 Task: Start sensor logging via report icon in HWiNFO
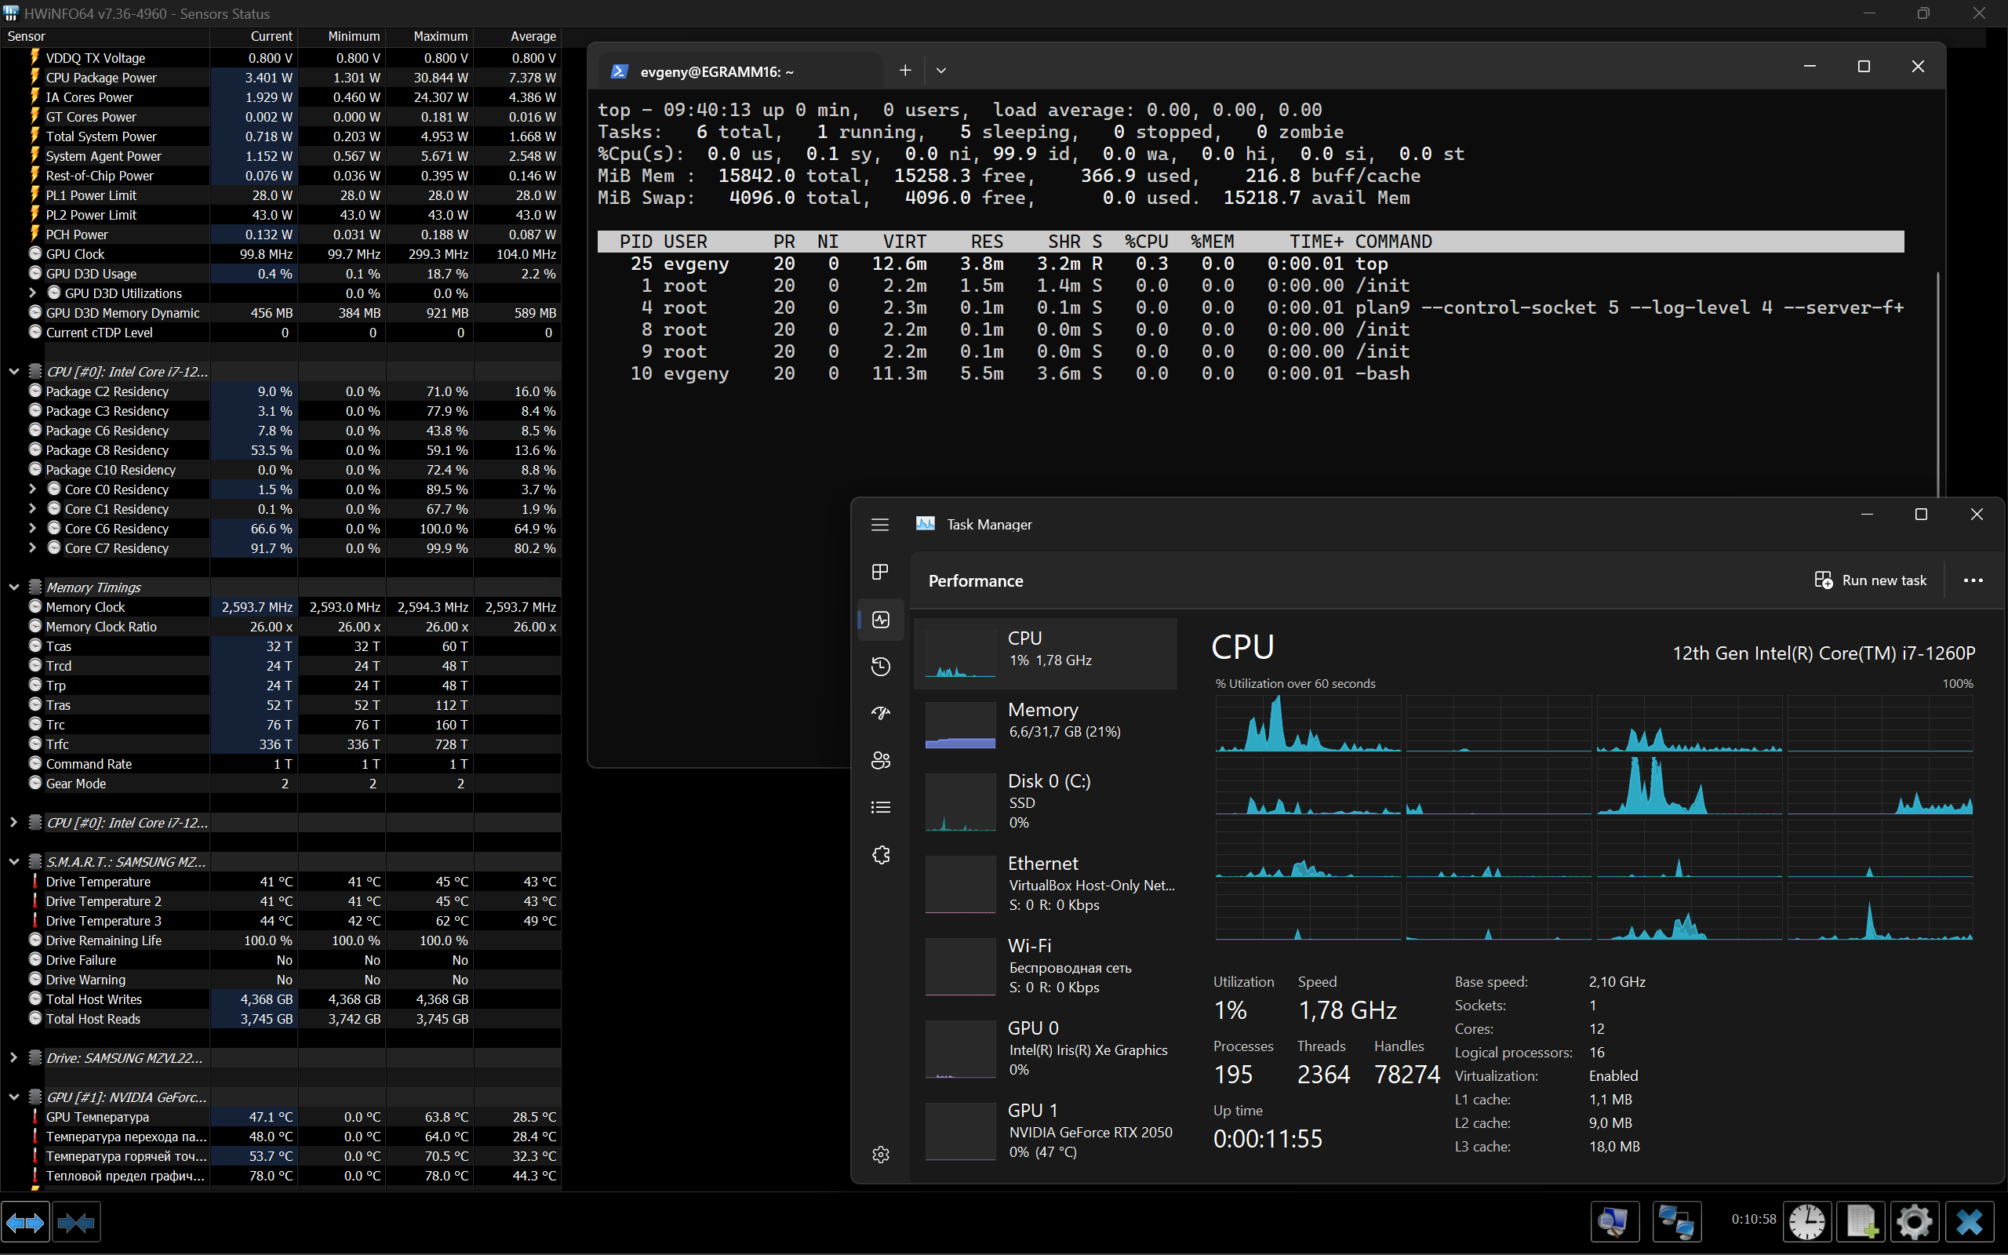pyautogui.click(x=1861, y=1221)
